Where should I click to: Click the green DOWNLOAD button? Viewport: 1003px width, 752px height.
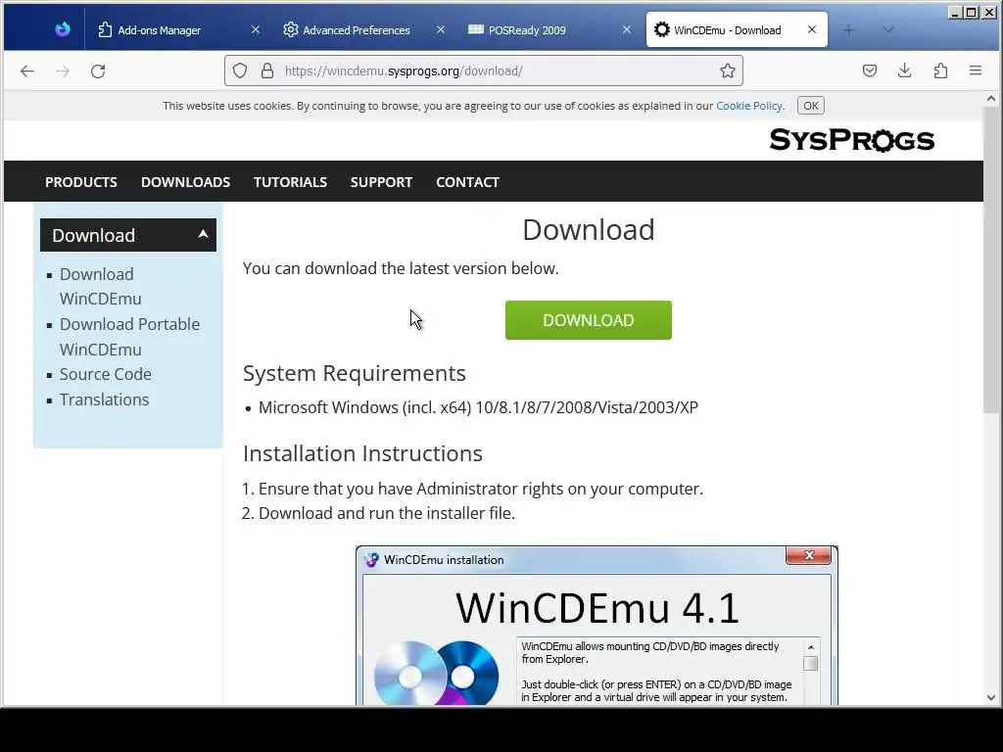589,320
